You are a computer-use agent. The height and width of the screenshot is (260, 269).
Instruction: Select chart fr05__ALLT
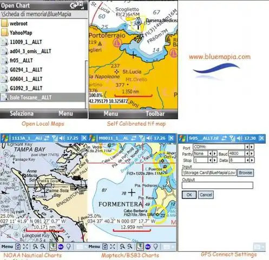42,61
